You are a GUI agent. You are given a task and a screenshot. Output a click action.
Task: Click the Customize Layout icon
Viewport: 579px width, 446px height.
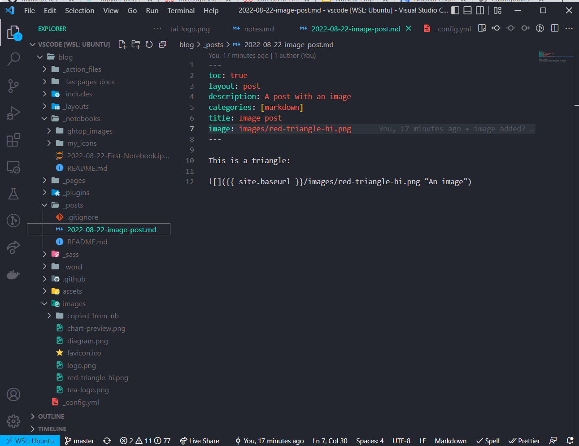click(x=497, y=10)
